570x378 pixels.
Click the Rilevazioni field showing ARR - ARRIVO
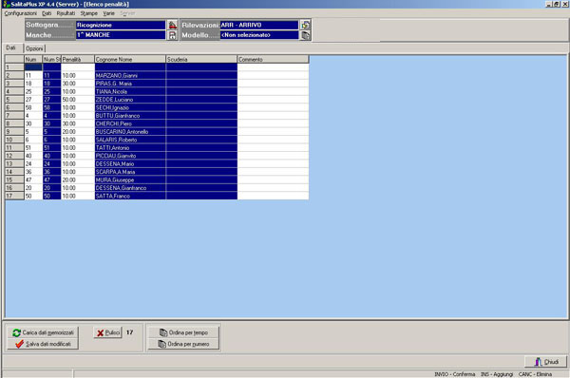[259, 25]
